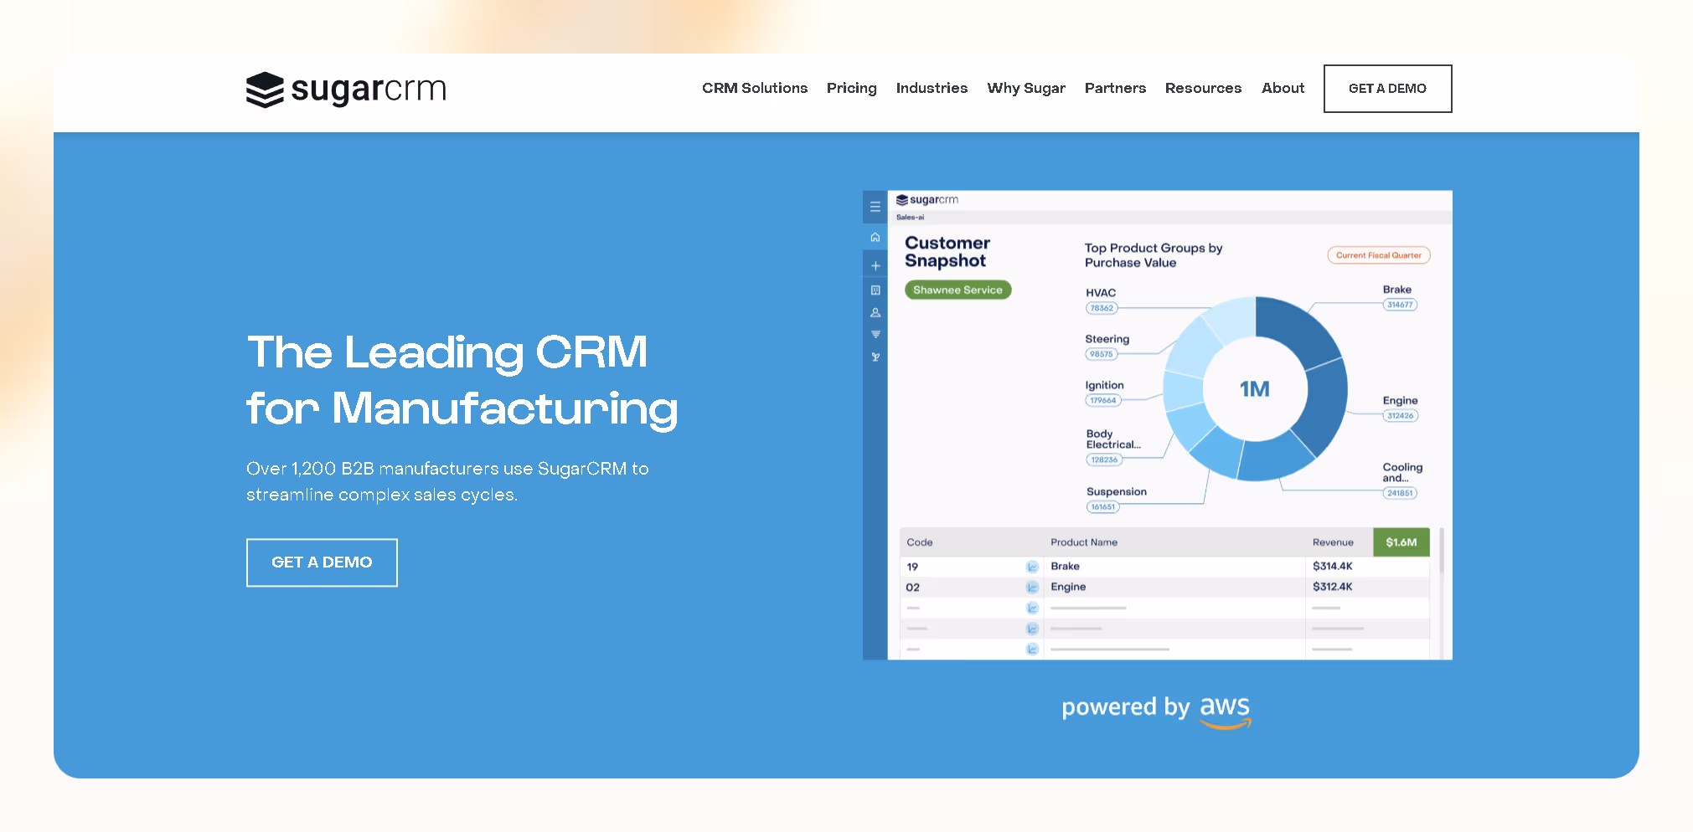Click the Engine value 312426 label
This screenshot has height=832, width=1693.
pos(1400,415)
